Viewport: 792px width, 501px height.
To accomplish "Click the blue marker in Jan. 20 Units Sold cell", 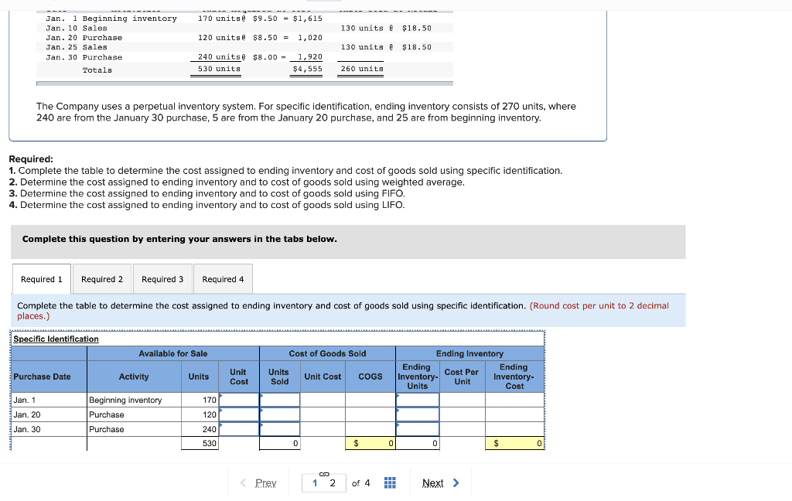I will tap(262, 411).
